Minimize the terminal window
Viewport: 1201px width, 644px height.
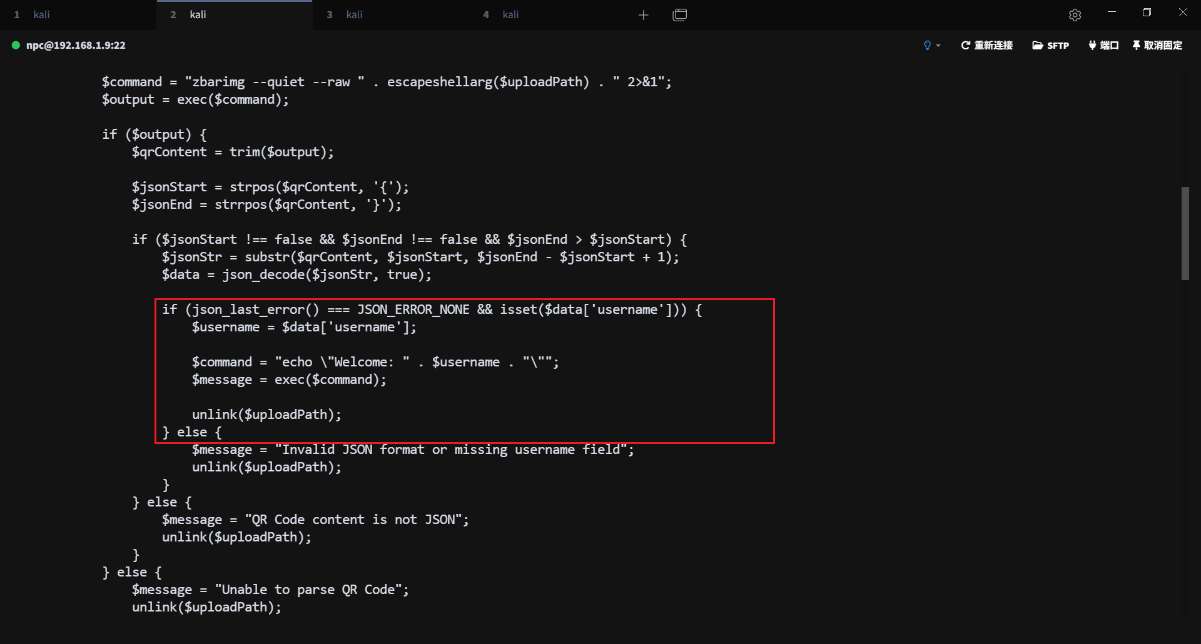[1112, 13]
